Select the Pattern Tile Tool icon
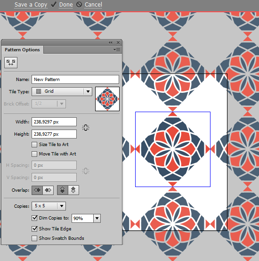Screen dimensions: 259x261 [11, 63]
